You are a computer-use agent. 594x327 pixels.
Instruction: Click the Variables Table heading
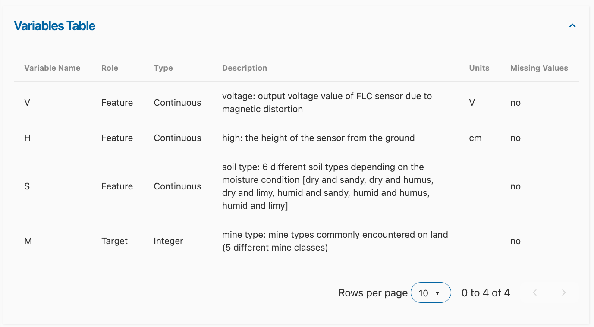click(x=55, y=26)
